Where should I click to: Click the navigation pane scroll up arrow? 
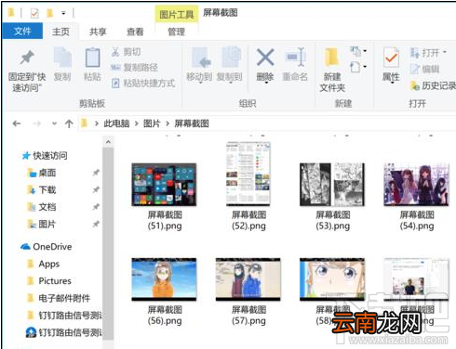click(x=108, y=142)
